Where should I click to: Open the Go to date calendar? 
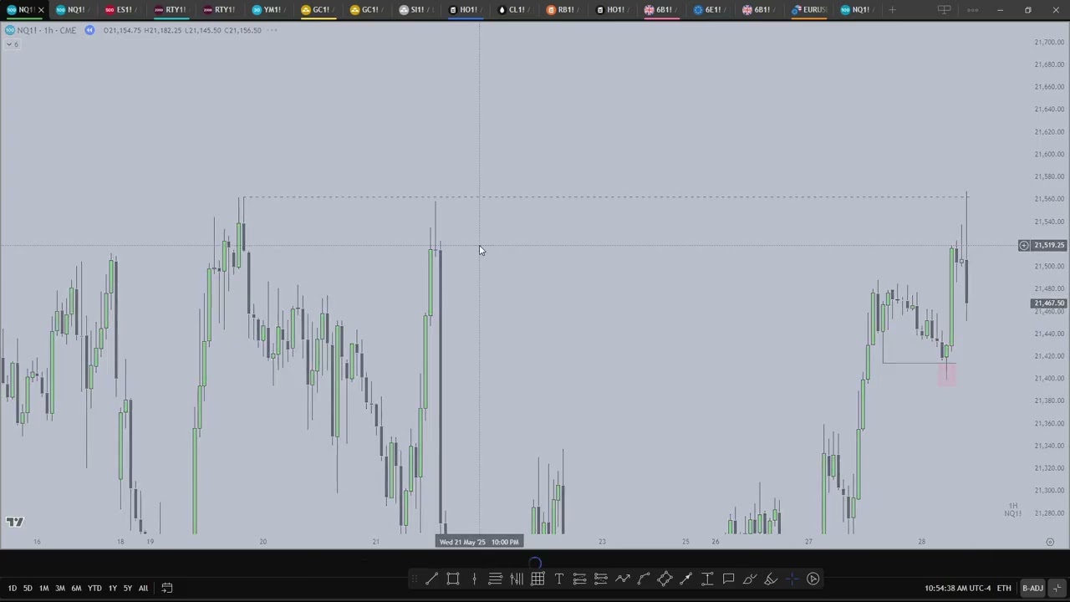pyautogui.click(x=166, y=588)
